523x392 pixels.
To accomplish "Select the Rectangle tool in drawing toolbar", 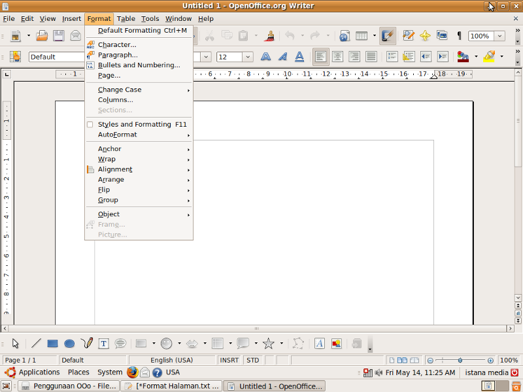I will 52,343.
